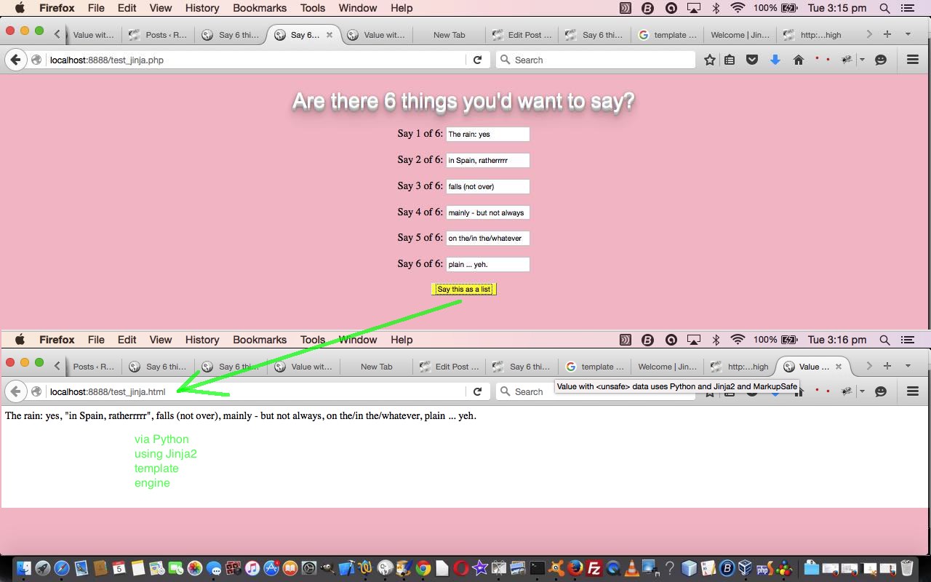Open a new tab with plus in test_jinja.php window
The height and width of the screenshot is (582, 931).
[x=887, y=34]
